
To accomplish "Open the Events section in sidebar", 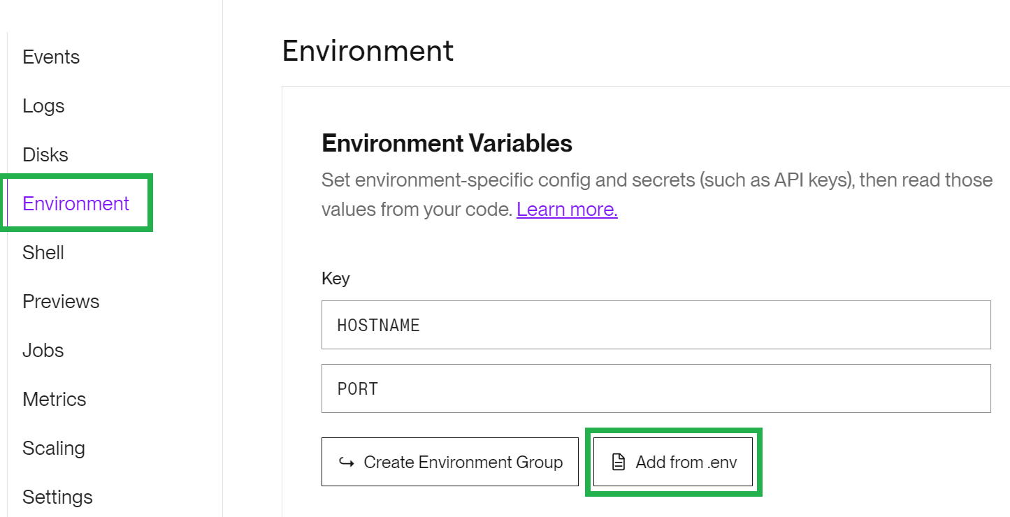I will pyautogui.click(x=51, y=57).
